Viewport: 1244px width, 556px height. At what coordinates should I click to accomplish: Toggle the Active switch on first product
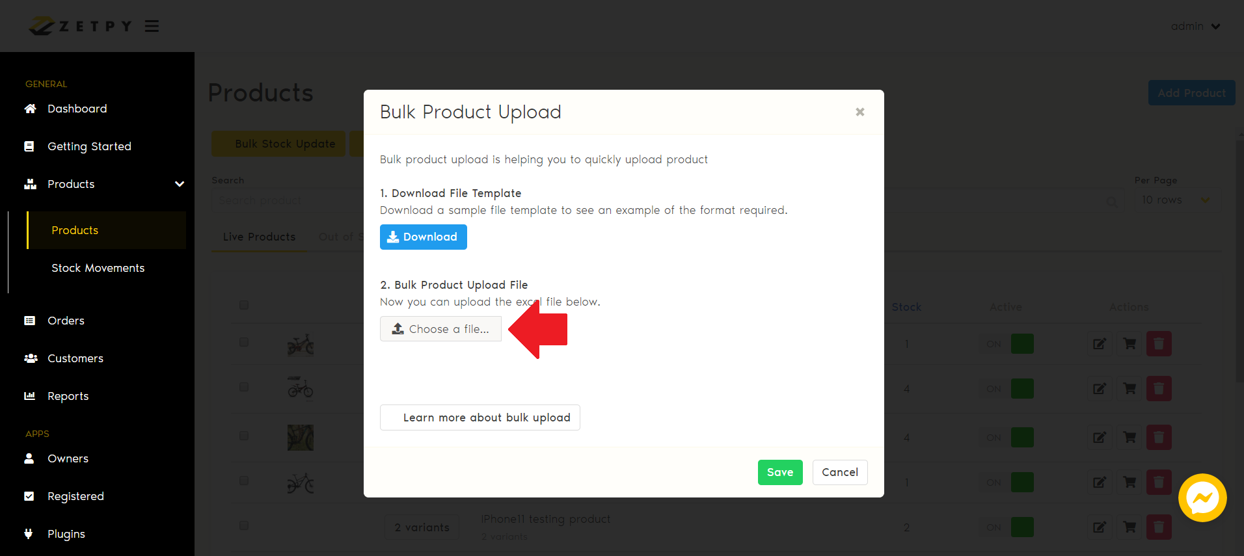1008,344
